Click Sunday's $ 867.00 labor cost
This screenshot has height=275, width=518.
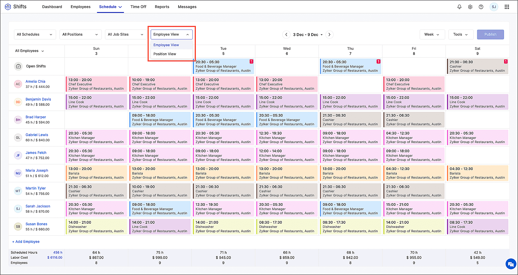tap(96, 258)
